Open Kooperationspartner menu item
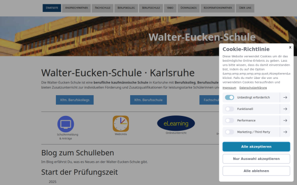Image resolution: width=297 pixels, height=185 pixels. 218,8
